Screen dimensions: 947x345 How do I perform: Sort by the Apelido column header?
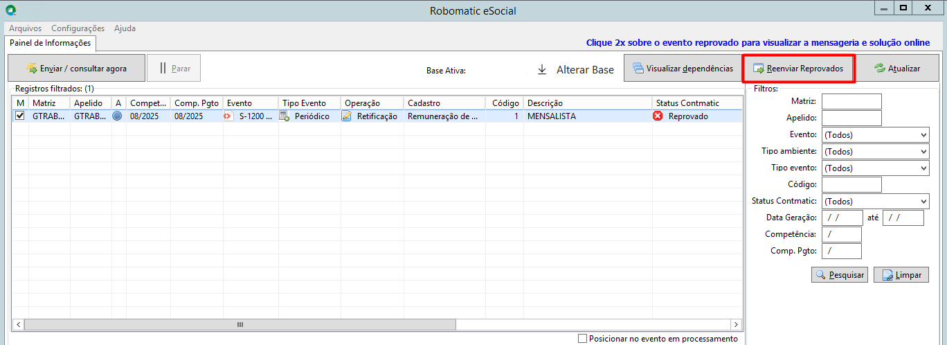[91, 103]
